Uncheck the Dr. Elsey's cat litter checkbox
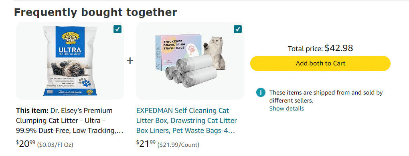The width and height of the screenshot is (409, 156). pos(117,29)
